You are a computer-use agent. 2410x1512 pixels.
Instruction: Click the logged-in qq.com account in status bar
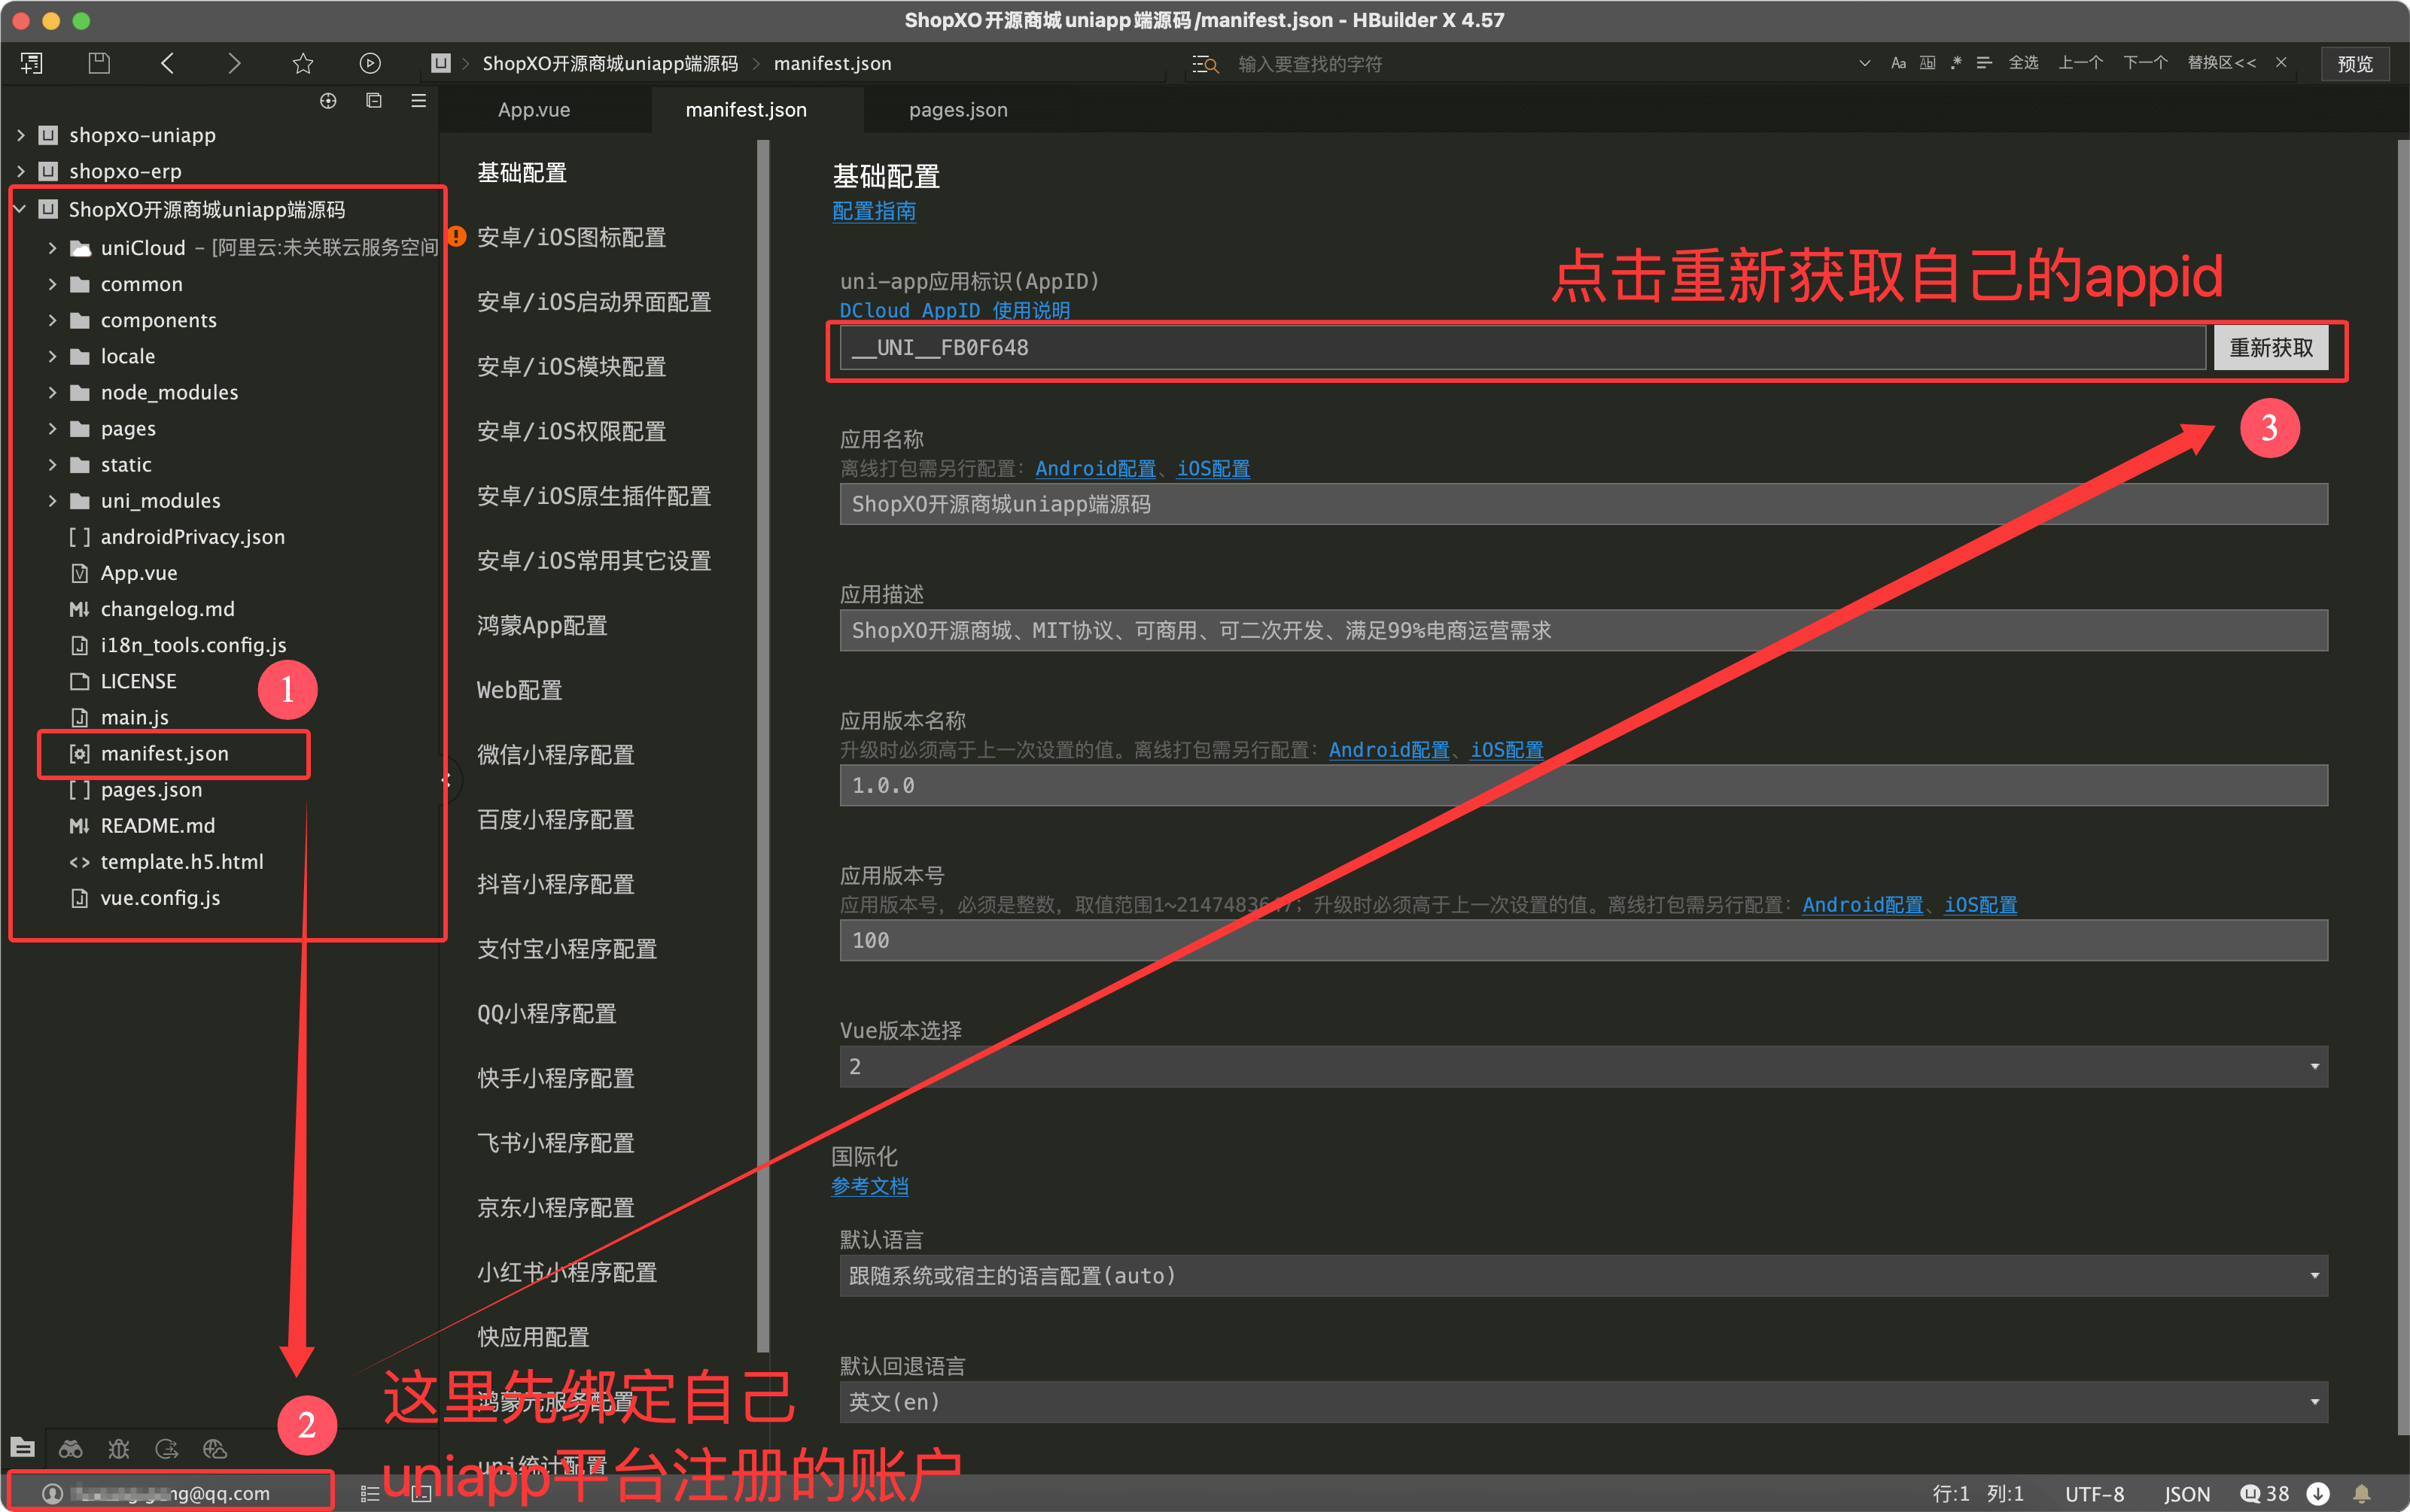tap(157, 1493)
